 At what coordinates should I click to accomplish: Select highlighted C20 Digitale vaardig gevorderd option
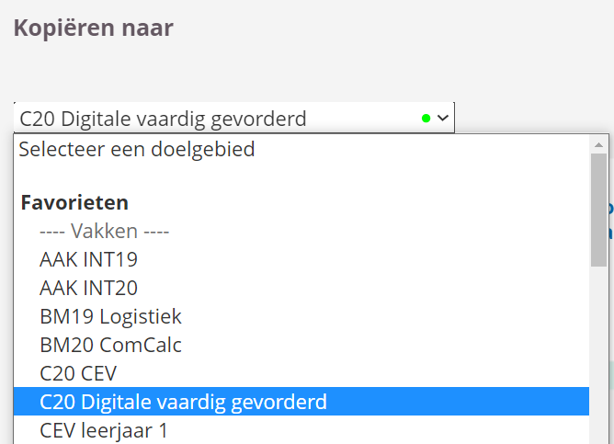(x=183, y=402)
